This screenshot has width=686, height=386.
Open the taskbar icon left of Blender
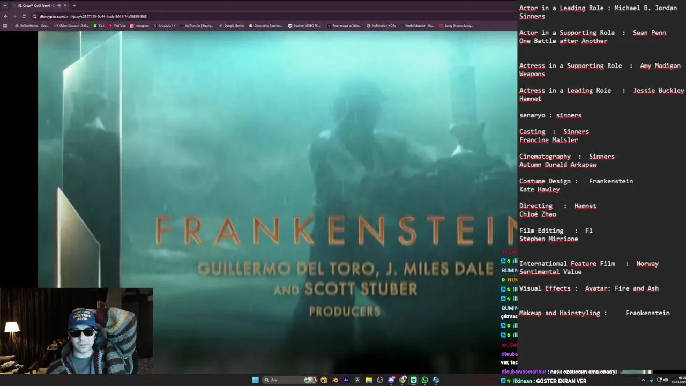[x=324, y=380]
